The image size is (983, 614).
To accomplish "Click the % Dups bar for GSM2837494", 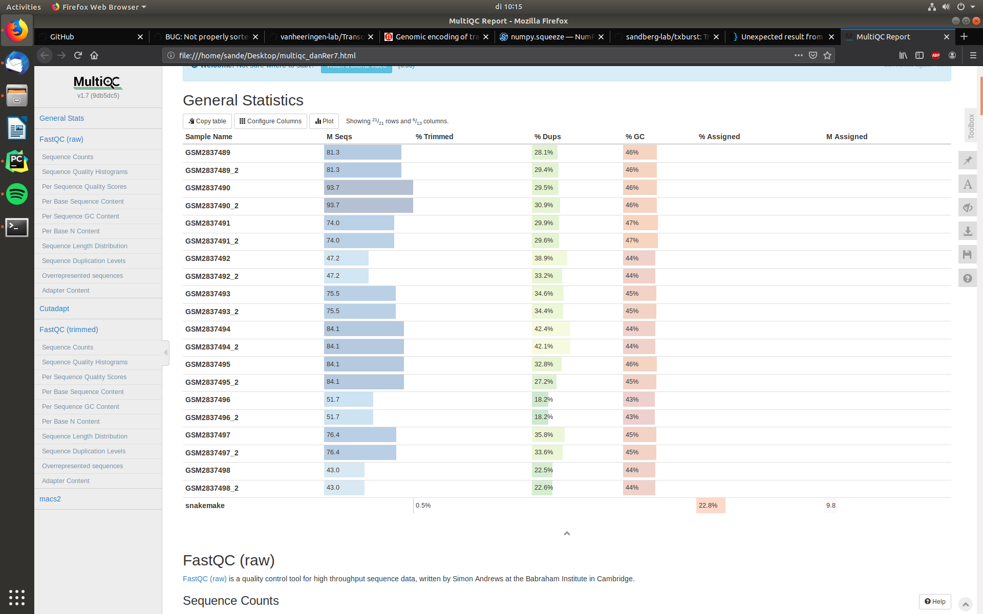I will click(x=550, y=328).
